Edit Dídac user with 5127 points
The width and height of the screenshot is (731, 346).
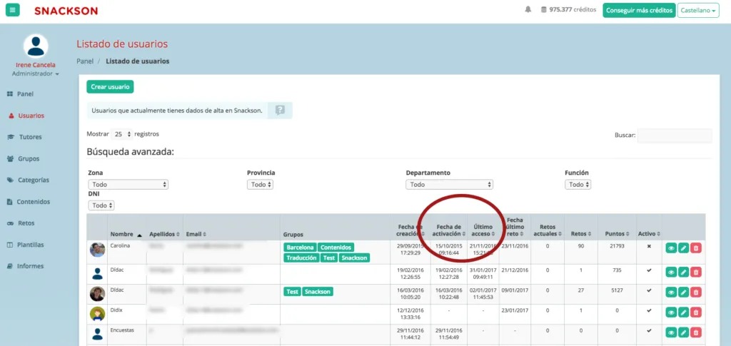tap(683, 292)
